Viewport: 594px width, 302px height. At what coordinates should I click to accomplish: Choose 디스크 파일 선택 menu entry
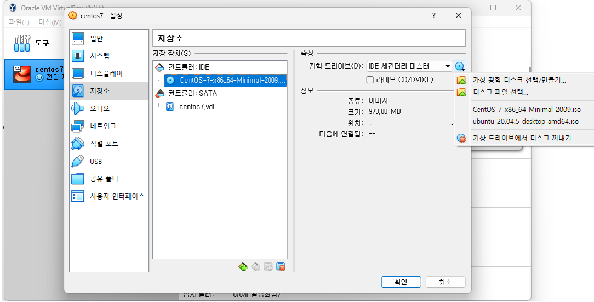pos(500,92)
